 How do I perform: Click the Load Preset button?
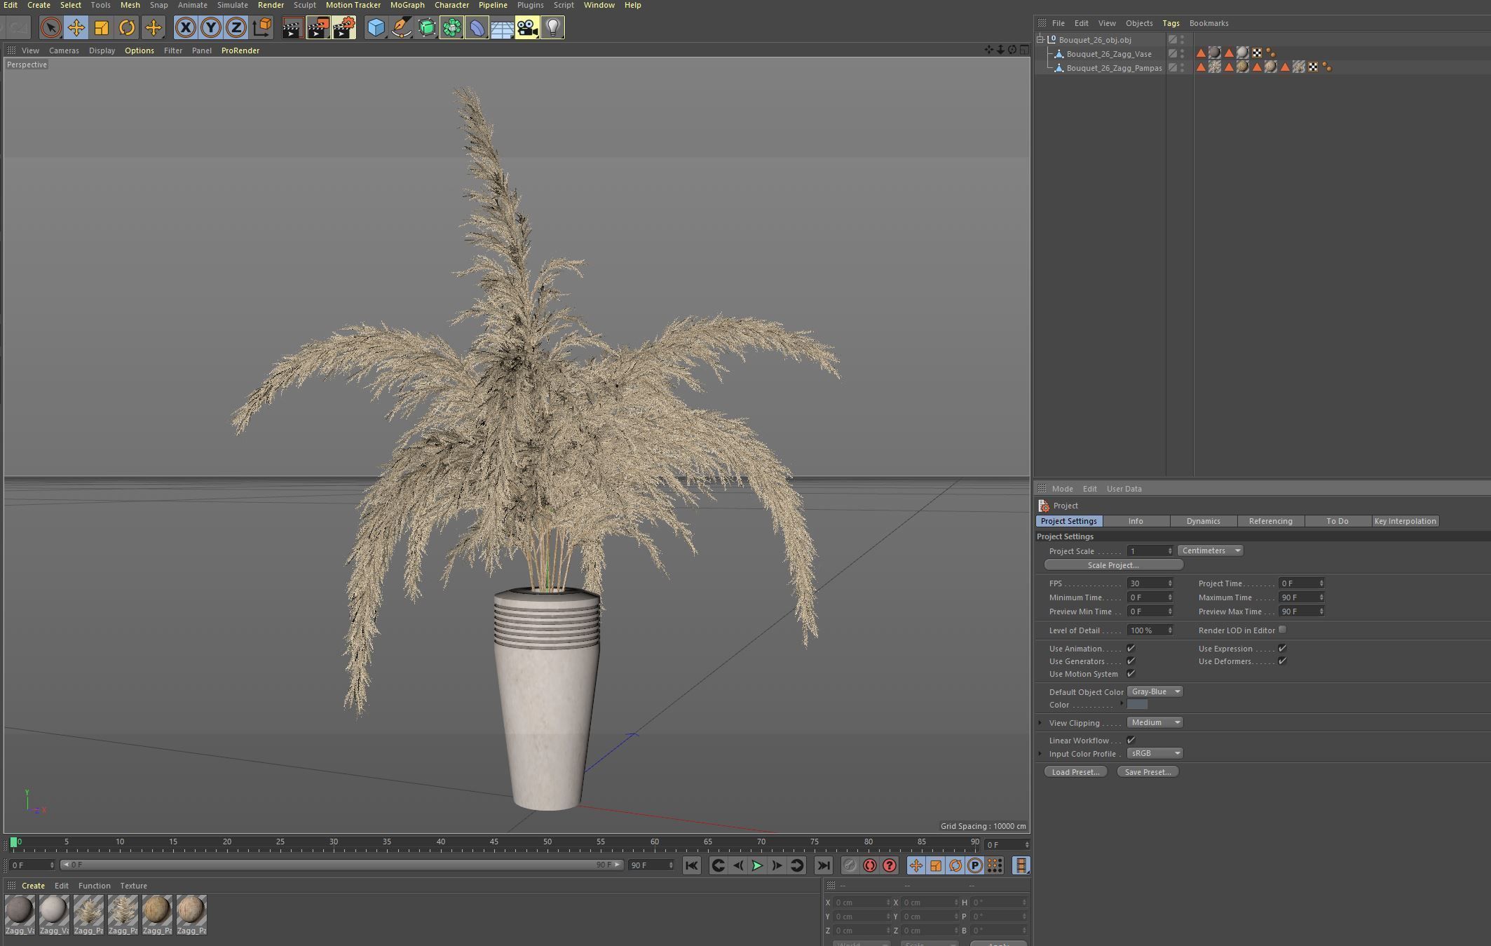[x=1075, y=771]
